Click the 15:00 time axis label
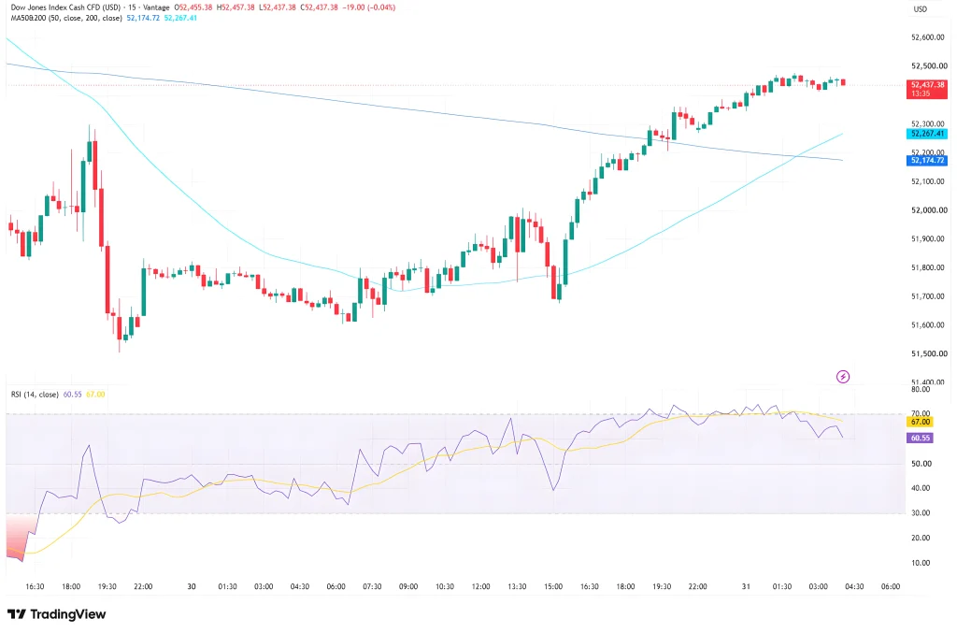Image resolution: width=957 pixels, height=633 pixels. tap(553, 586)
